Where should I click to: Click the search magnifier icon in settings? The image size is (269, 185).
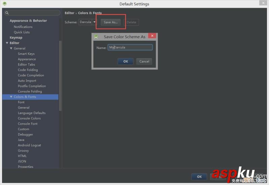(7, 13)
